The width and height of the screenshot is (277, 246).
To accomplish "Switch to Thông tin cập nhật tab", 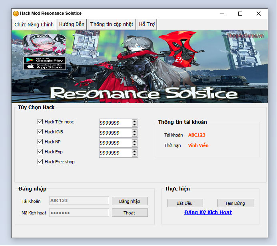I will pyautogui.click(x=112, y=24).
